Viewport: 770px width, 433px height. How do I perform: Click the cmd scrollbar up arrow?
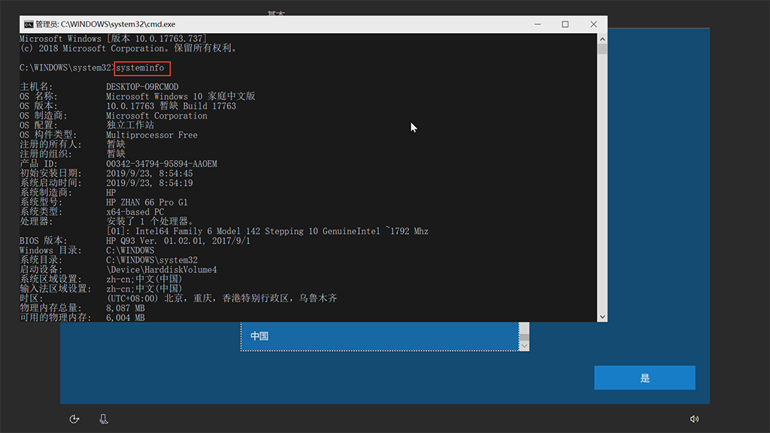tap(602, 39)
